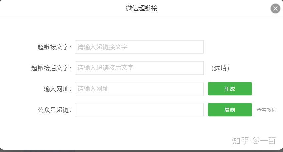Click the @一百 username watermark
283x152 pixels.
pos(264,140)
